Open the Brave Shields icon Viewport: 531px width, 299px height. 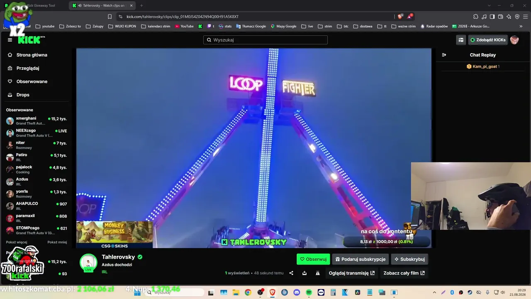point(400,17)
